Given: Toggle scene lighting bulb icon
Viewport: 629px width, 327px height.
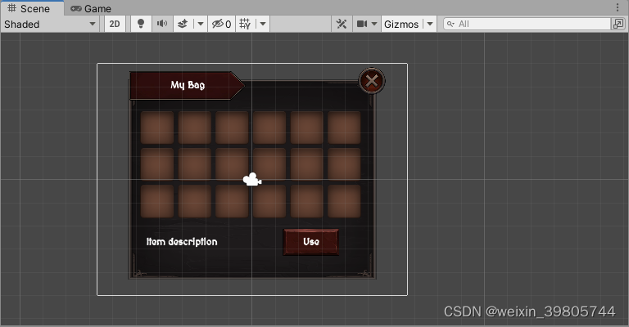Looking at the screenshot, I should 141,24.
